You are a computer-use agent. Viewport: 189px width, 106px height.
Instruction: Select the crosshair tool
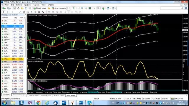pos(7,12)
